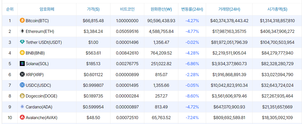The width and height of the screenshot is (302, 124).
Task: Click the XRP black circle icon
Action: [22, 74]
